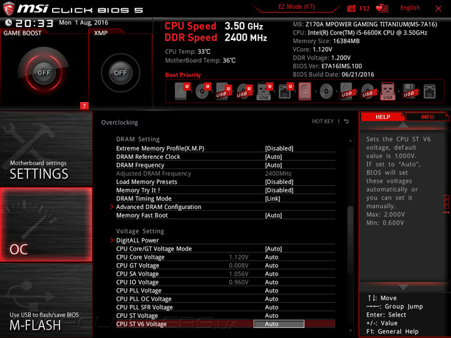Image resolution: width=451 pixels, height=338 pixels.
Task: Click the help panel top scroll handle
Action: coord(403,125)
